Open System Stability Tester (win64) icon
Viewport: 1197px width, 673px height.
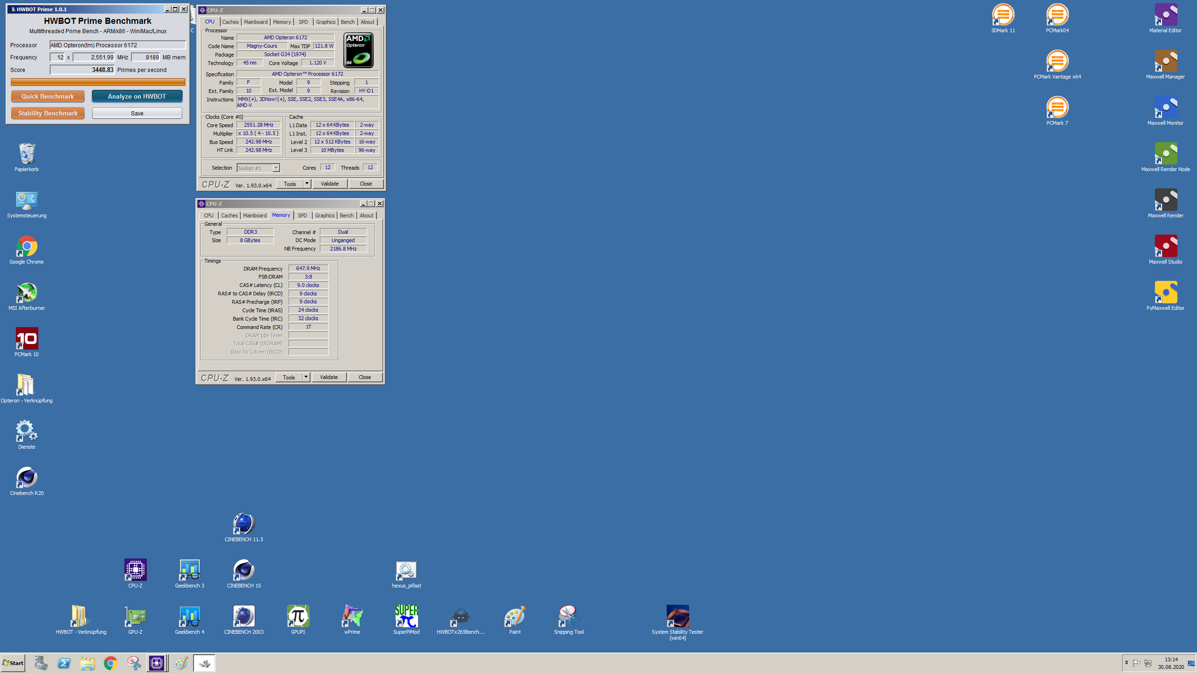(678, 623)
